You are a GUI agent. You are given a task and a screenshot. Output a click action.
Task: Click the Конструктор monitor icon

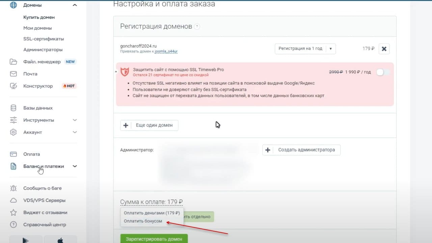click(13, 86)
